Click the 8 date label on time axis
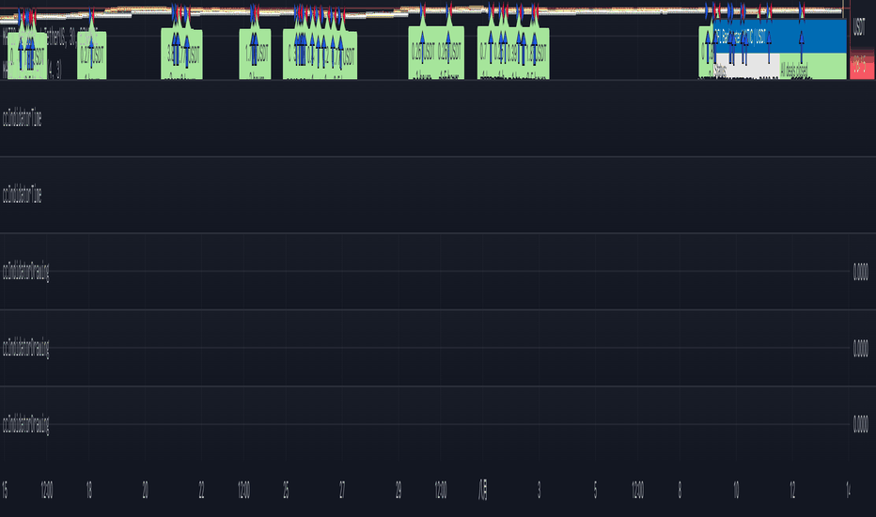The height and width of the screenshot is (517, 876). 680,490
